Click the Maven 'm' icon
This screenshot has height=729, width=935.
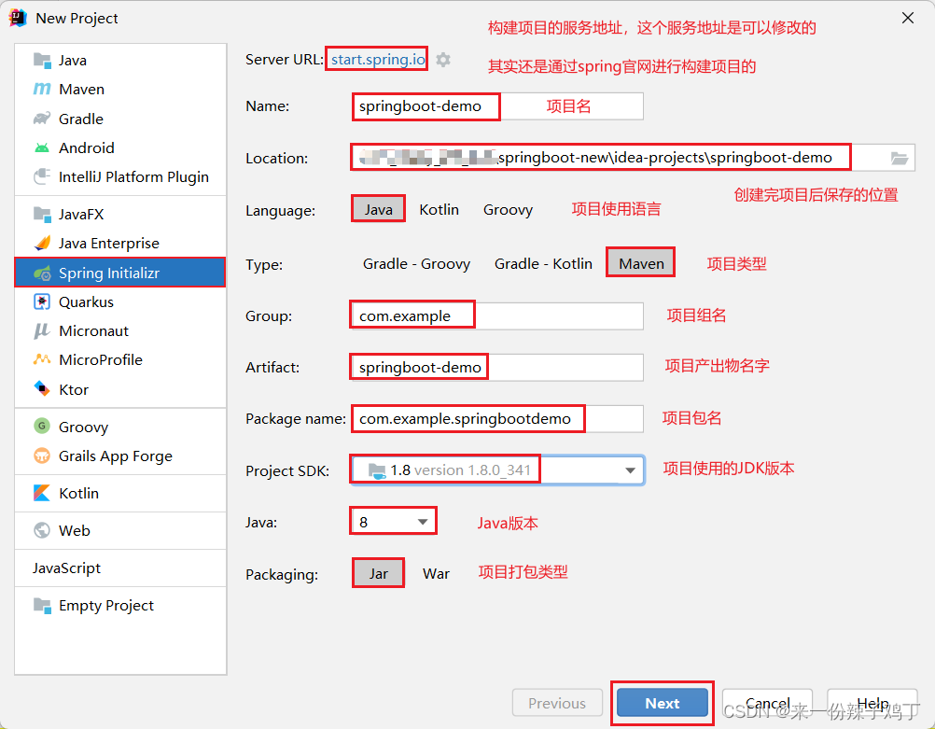tap(42, 89)
